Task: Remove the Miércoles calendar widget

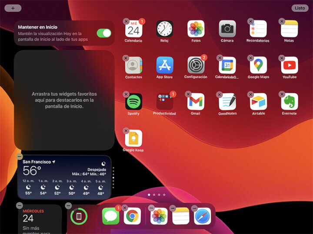Action: pyautogui.click(x=20, y=205)
